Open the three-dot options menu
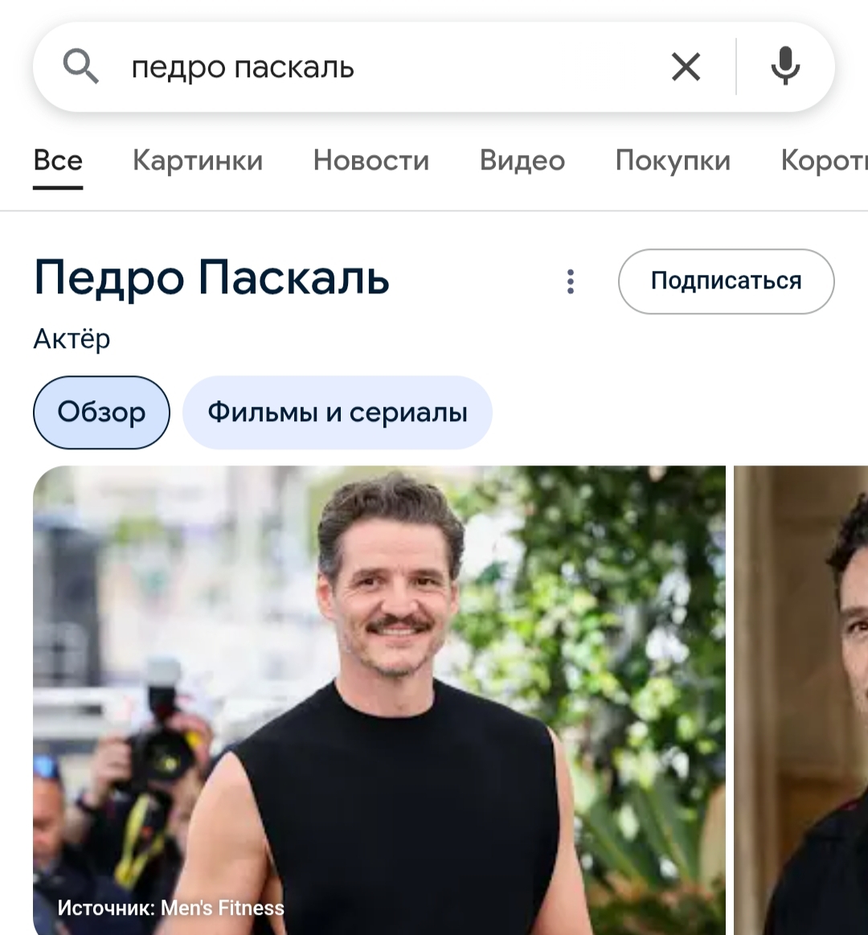Screen dimensions: 868x935 (571, 281)
